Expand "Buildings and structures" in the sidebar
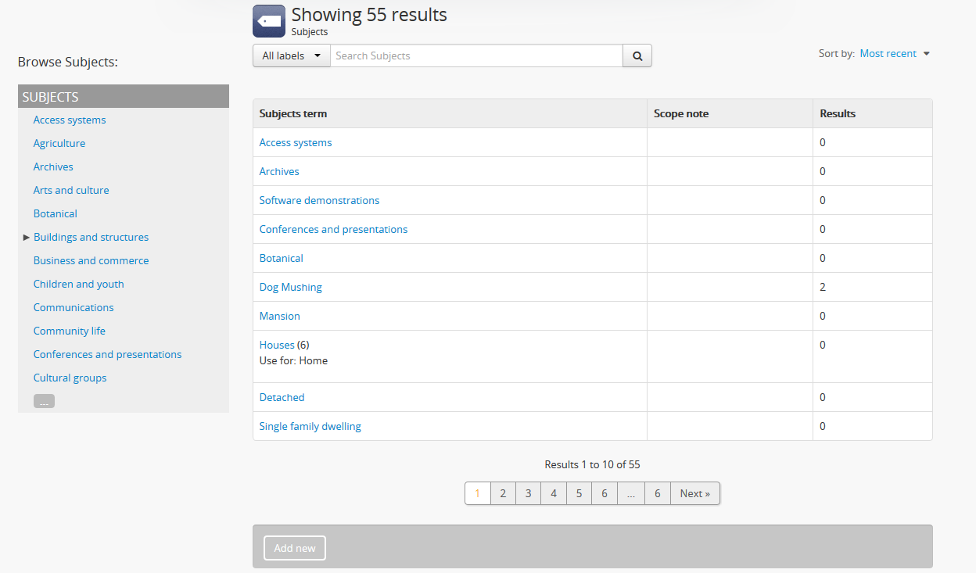The image size is (976, 573). point(26,237)
